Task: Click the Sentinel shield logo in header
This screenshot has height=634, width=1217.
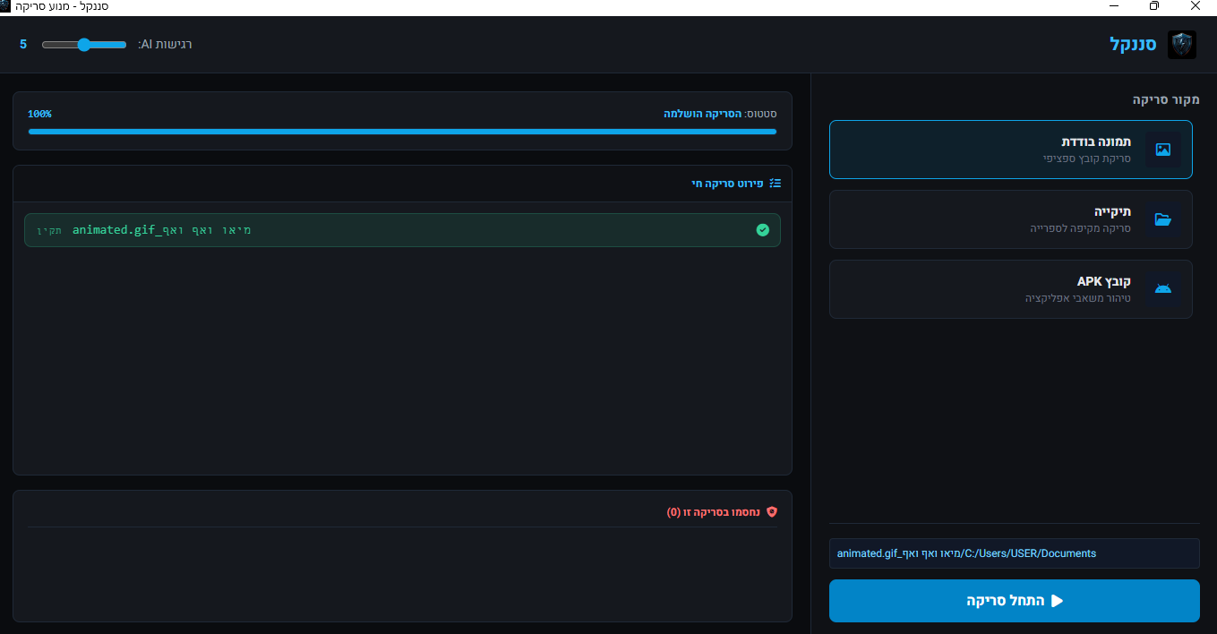Action: tap(1181, 45)
